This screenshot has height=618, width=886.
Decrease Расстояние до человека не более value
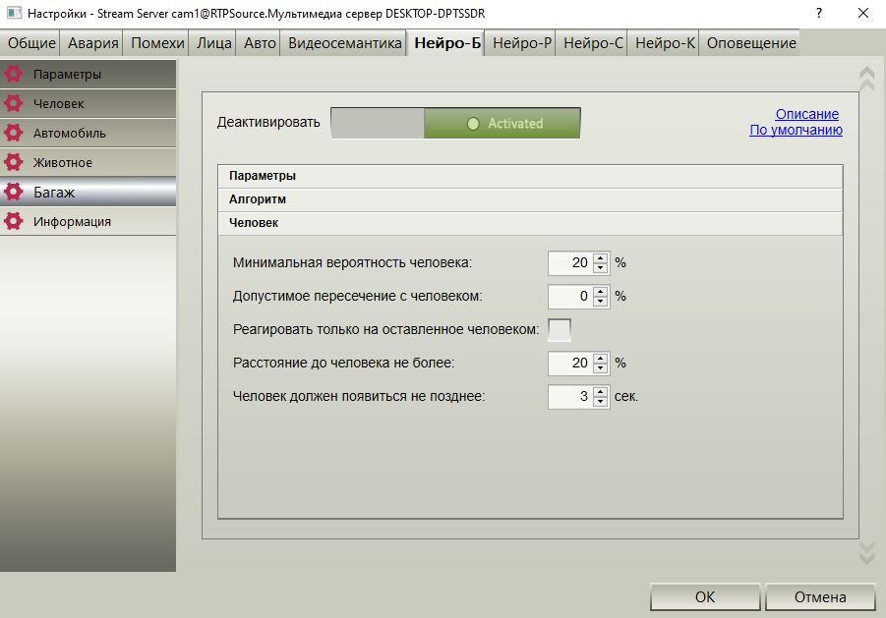click(x=601, y=368)
